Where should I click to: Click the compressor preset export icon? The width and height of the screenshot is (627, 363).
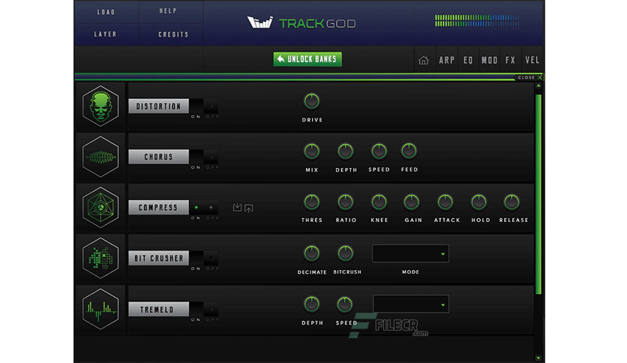click(x=249, y=208)
